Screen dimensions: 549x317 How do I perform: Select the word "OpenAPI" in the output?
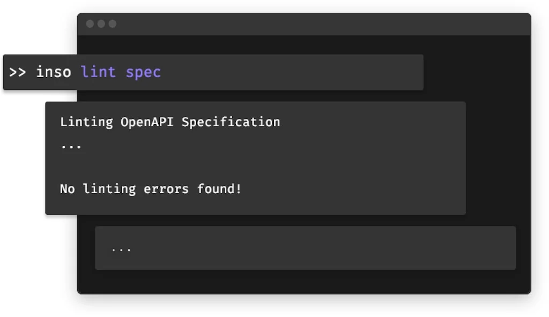pyautogui.click(x=147, y=122)
